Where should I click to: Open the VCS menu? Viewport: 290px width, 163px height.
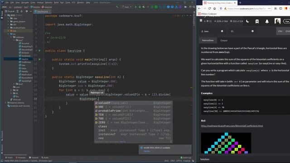click(73, 3)
